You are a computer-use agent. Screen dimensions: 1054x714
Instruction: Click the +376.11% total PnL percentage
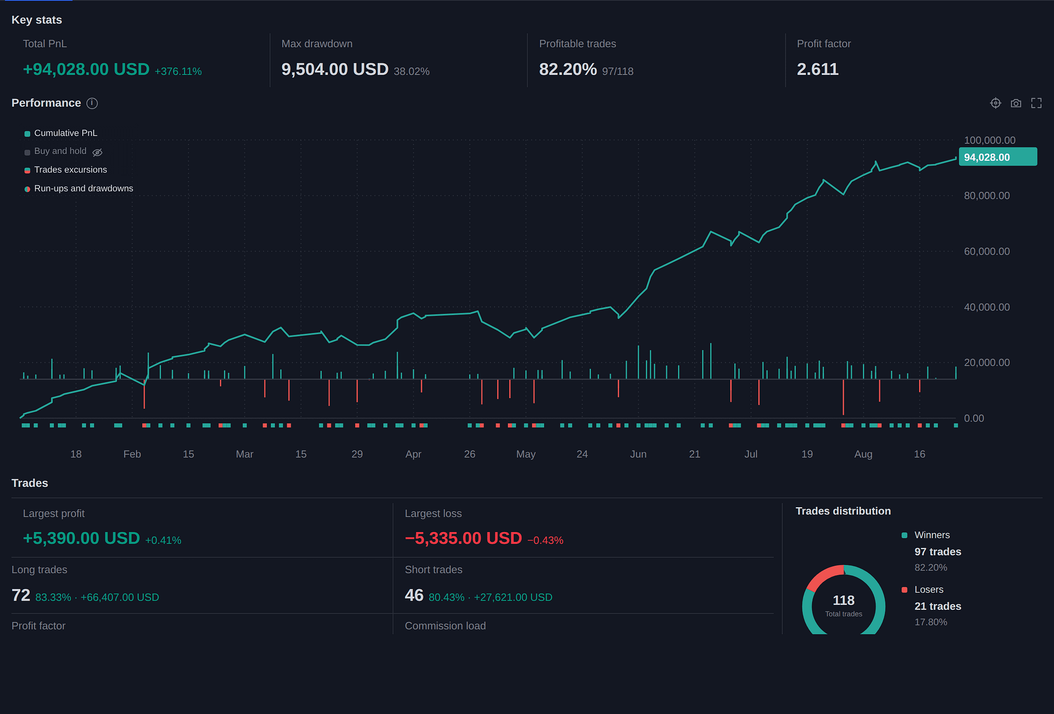coord(178,71)
